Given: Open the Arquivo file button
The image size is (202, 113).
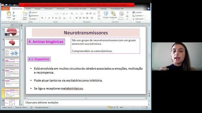Looking at the screenshot, I should (x=5, y=9).
